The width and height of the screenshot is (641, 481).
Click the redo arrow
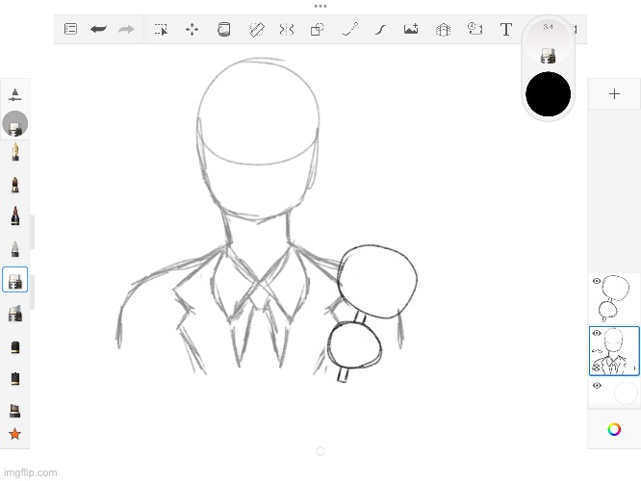tap(126, 30)
